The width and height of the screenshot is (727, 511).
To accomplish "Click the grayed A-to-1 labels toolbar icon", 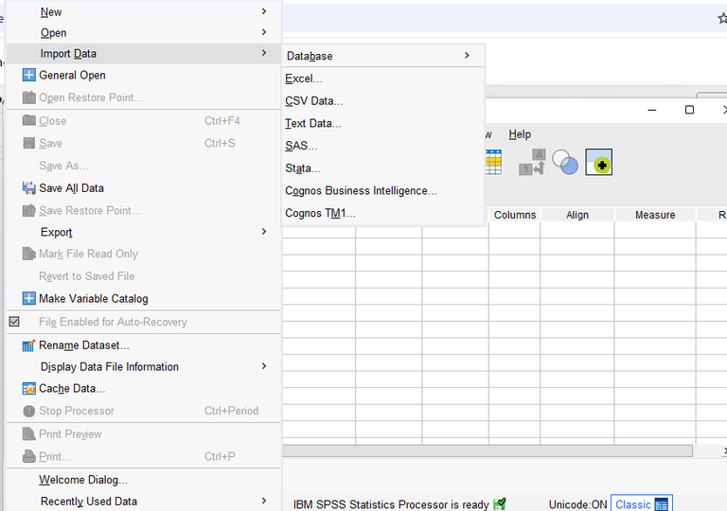I will 532,162.
